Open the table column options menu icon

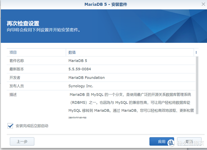[196, 53]
